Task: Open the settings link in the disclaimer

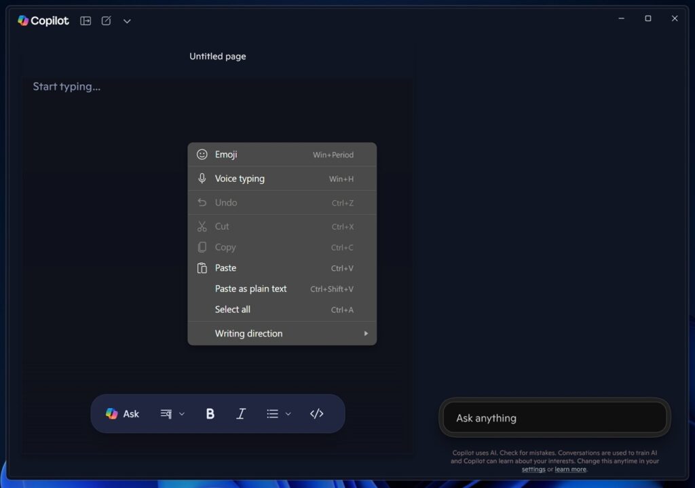Action: point(533,470)
